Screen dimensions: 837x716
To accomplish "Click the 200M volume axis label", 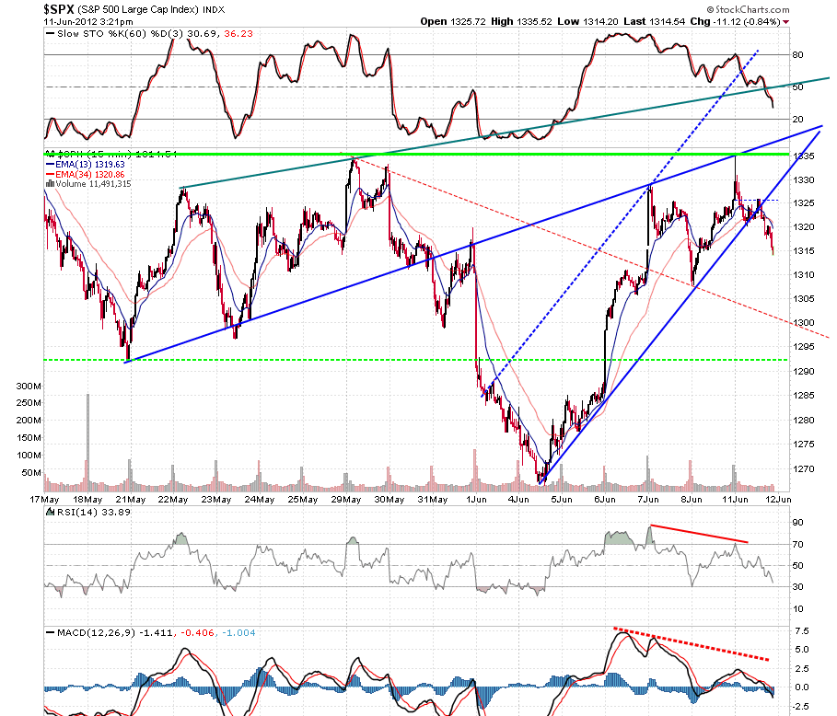I will [x=29, y=421].
